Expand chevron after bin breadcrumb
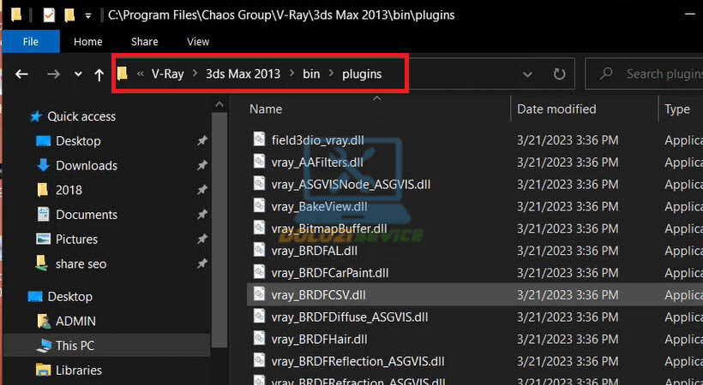This screenshot has height=385, width=703. [x=331, y=74]
